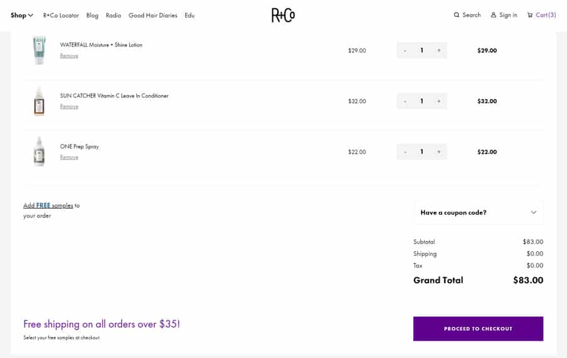The image size is (567, 358).
Task: Decrease WATERFALL lotion quantity with minus
Action: click(404, 50)
